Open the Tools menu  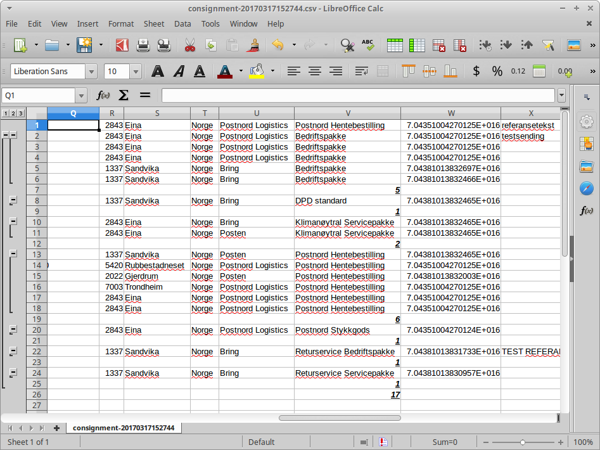click(210, 23)
